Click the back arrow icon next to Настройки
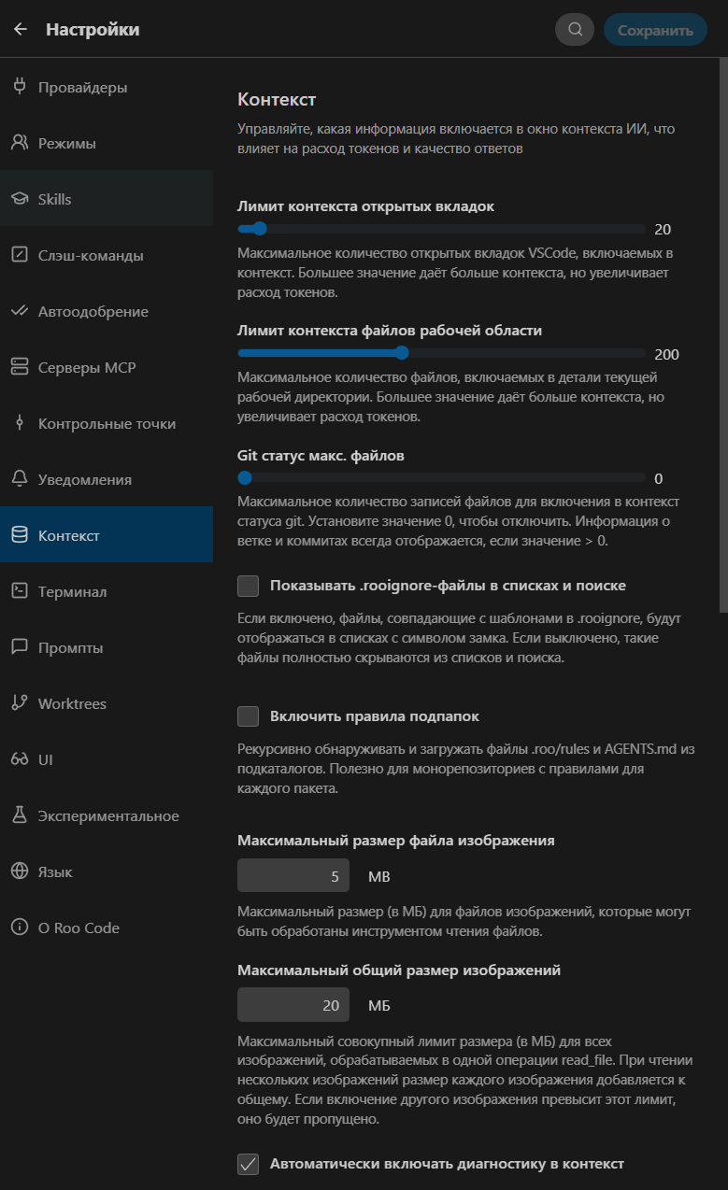Viewport: 728px width, 1190px height. click(x=21, y=30)
